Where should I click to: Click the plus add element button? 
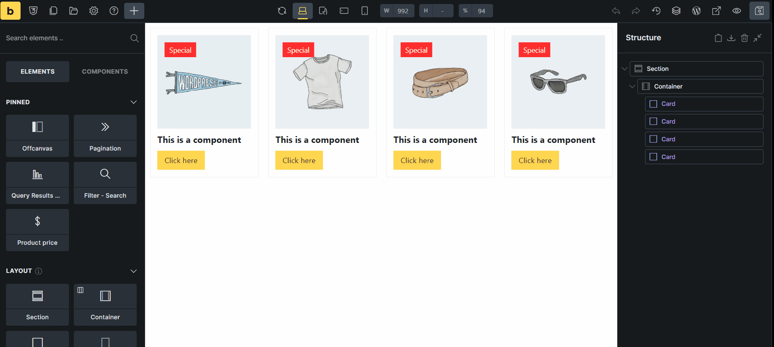[x=134, y=11]
